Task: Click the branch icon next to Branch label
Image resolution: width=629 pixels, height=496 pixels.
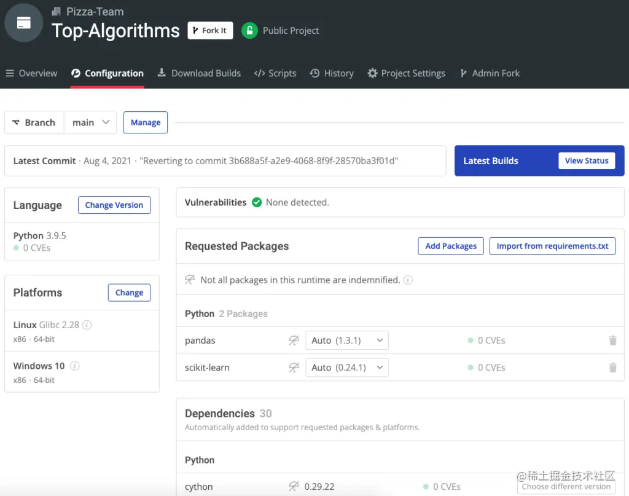Action: [15, 122]
